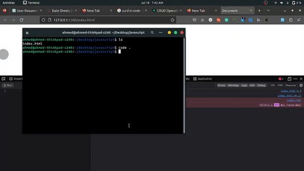The image size is (304, 171).
Task: Open the Pocket save icon in toolbar
Action: [x=194, y=20]
